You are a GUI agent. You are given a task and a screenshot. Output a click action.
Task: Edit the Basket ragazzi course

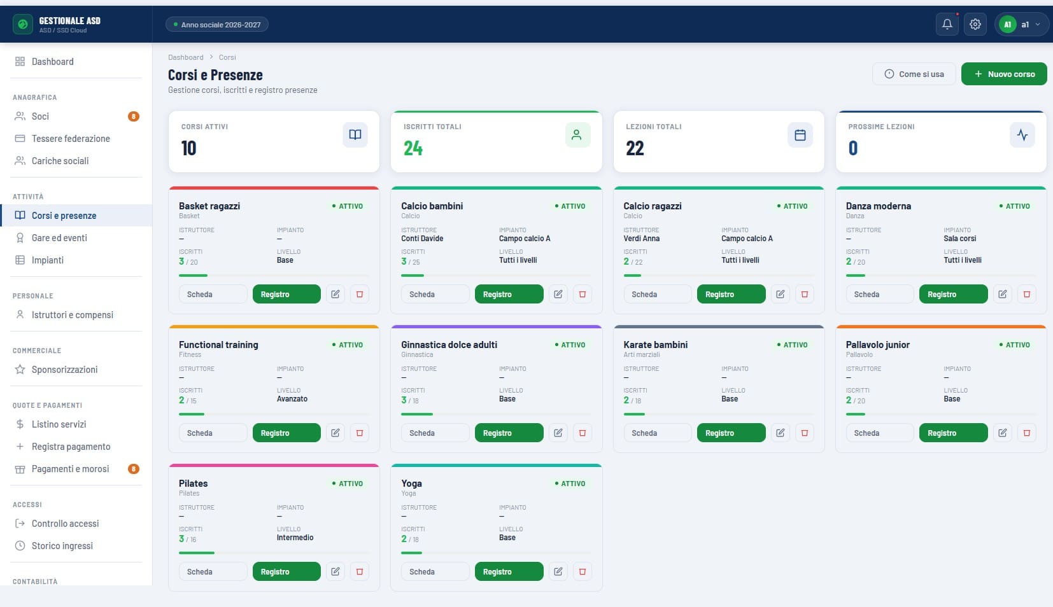pyautogui.click(x=336, y=294)
